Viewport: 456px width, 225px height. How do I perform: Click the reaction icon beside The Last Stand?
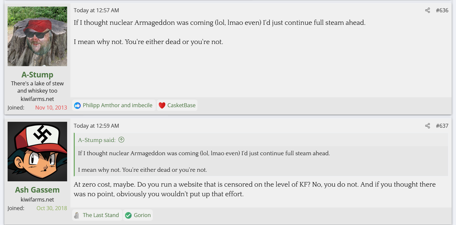(77, 215)
